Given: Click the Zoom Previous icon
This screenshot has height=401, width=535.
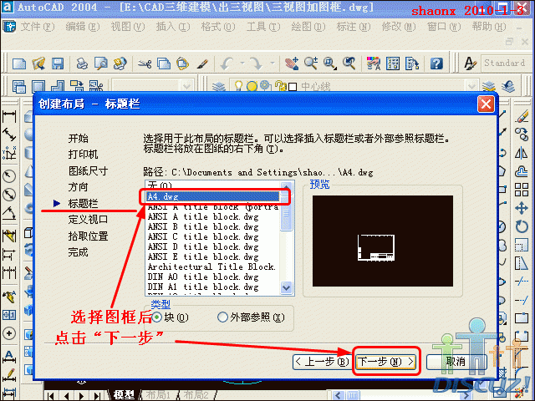Looking at the screenshot, I should click(349, 63).
